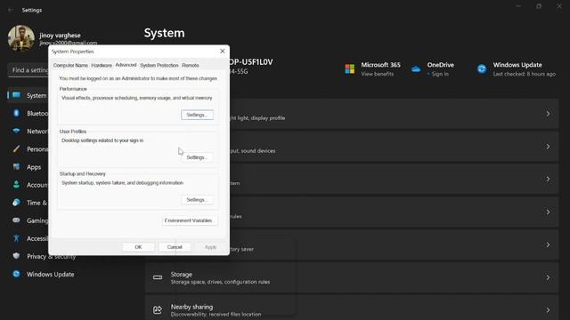The height and width of the screenshot is (320, 570).
Task: Expand the battery saver row chevron
Action: (x=548, y=245)
